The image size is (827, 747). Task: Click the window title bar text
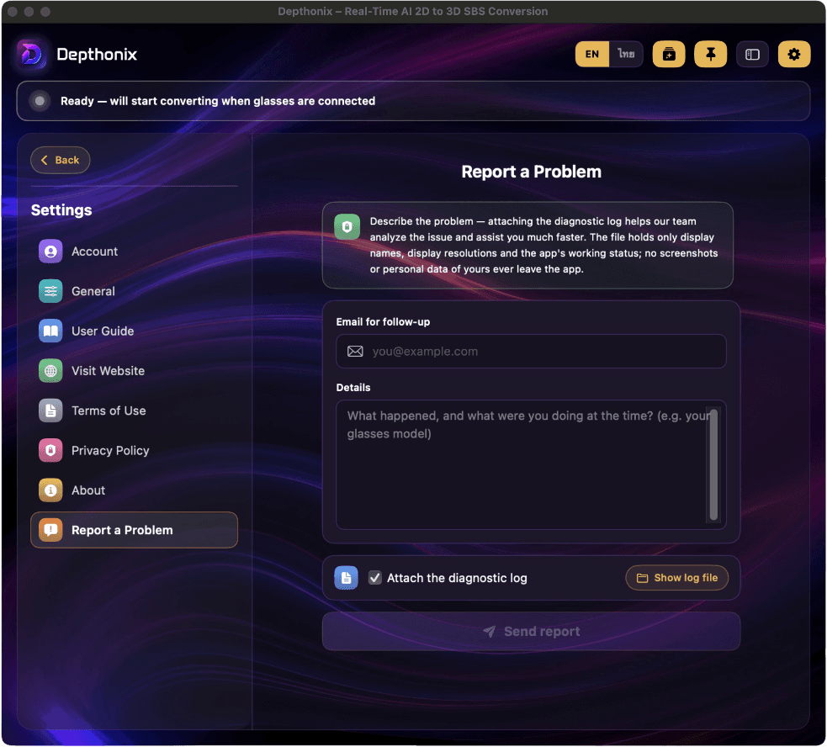point(413,12)
